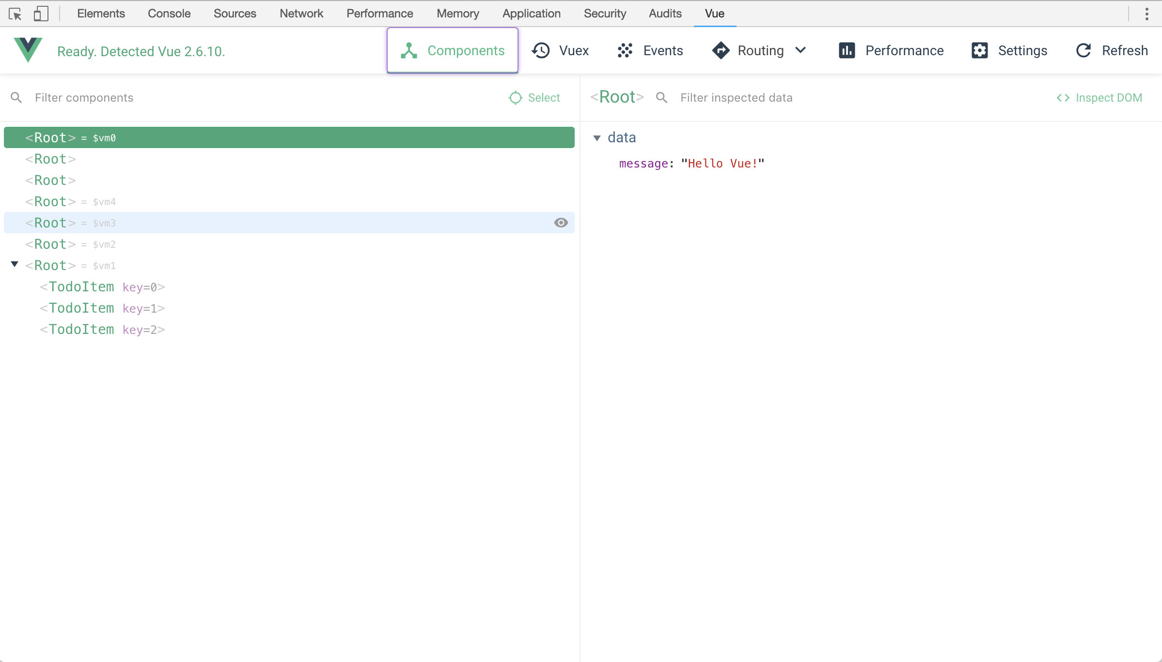Select TodoItem key=0 component
1162x662 pixels.
pyautogui.click(x=289, y=286)
